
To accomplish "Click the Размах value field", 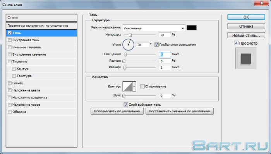I will 165,61.
